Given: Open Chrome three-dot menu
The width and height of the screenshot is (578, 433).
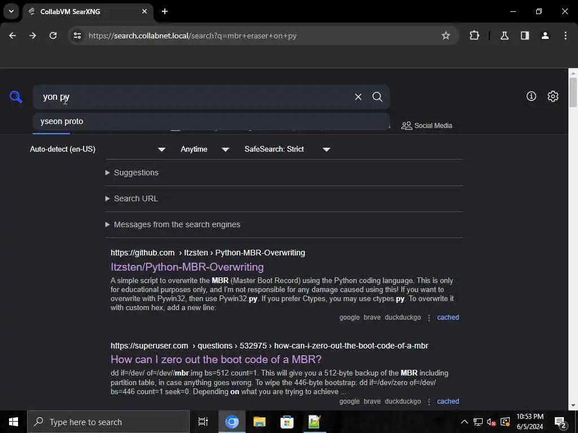Looking at the screenshot, I should click(x=566, y=36).
